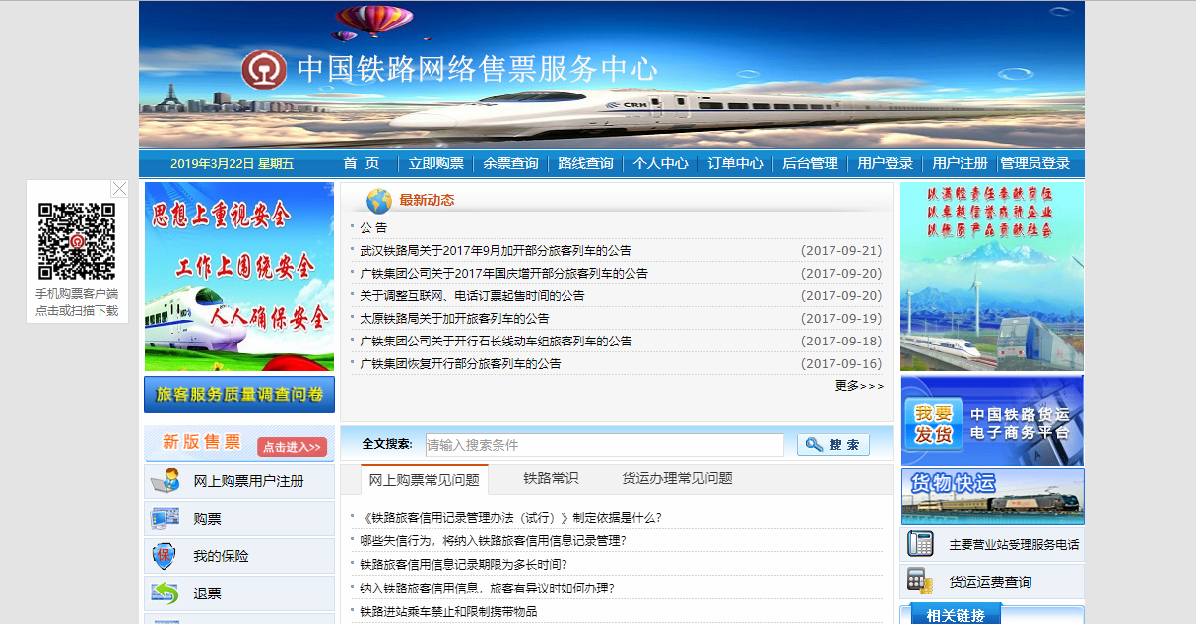Open the 武汉铁路局2017年9月加开列车 announcement
The width and height of the screenshot is (1196, 624).
496,251
